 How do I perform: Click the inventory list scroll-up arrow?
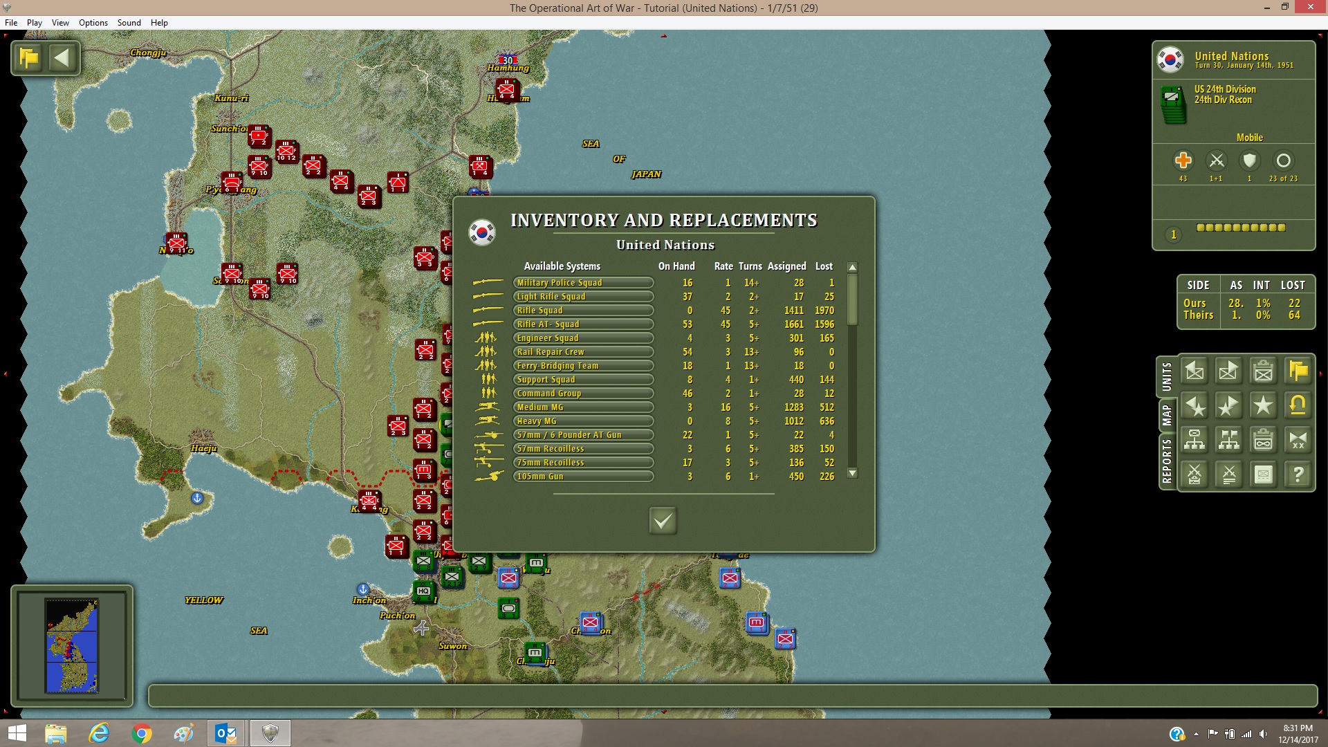852,268
